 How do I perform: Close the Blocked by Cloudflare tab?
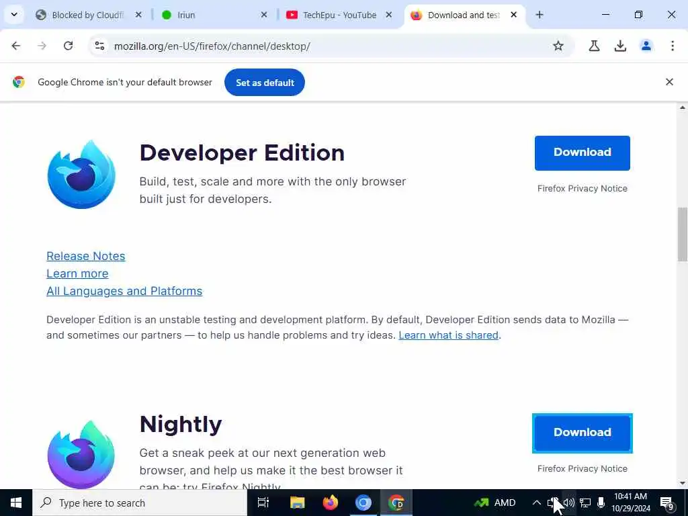pyautogui.click(x=138, y=15)
